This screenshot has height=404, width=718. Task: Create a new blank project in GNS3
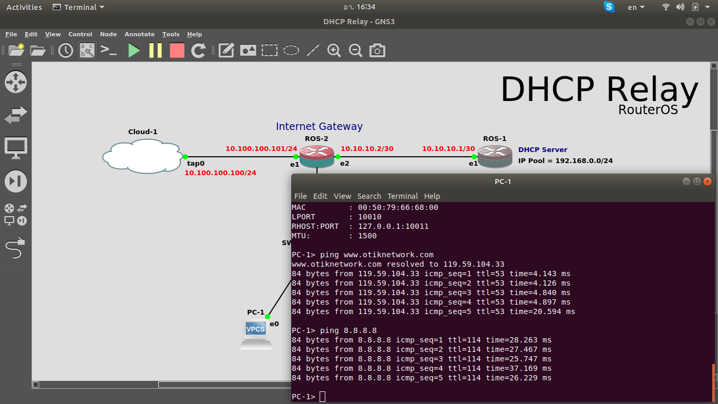tap(16, 50)
